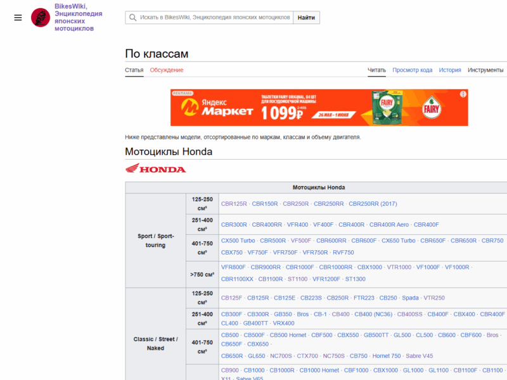The image size is (507, 380).
Task: Open the GB500TT link
Action: coord(376,336)
